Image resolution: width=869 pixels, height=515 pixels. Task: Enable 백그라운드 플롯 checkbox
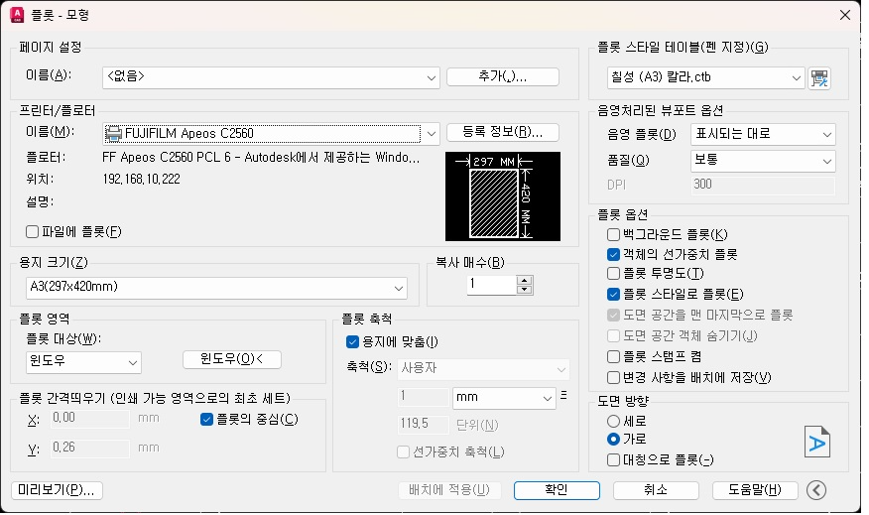(613, 234)
